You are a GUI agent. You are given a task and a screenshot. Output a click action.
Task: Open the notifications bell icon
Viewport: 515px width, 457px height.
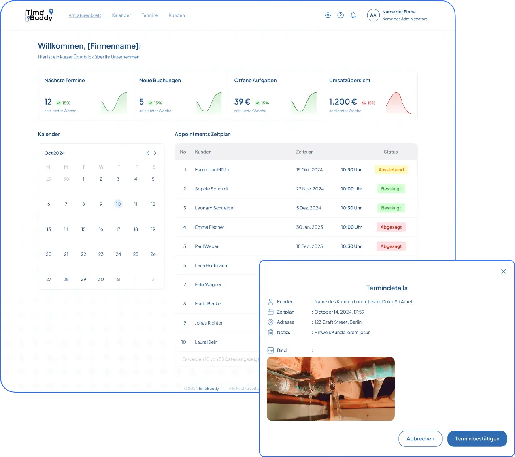(353, 15)
